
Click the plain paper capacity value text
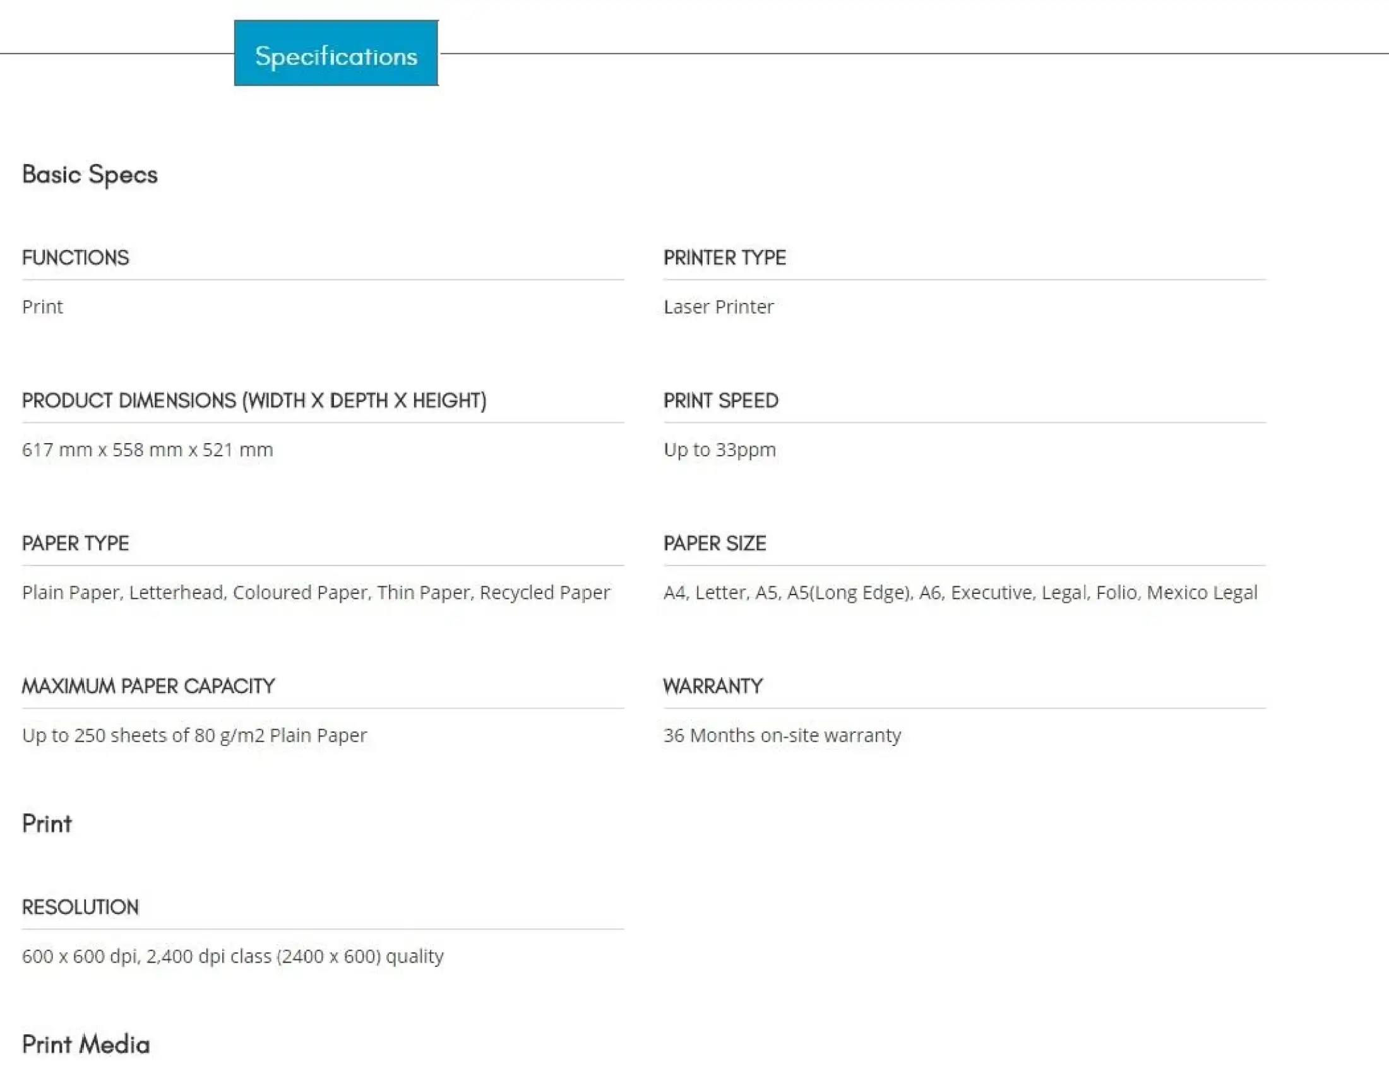point(194,735)
